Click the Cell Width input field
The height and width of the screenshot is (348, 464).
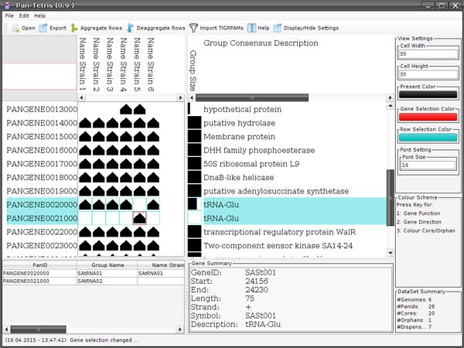pos(428,54)
